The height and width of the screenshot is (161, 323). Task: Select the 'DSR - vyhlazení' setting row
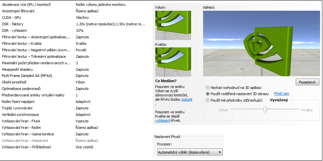pyautogui.click(x=74, y=31)
